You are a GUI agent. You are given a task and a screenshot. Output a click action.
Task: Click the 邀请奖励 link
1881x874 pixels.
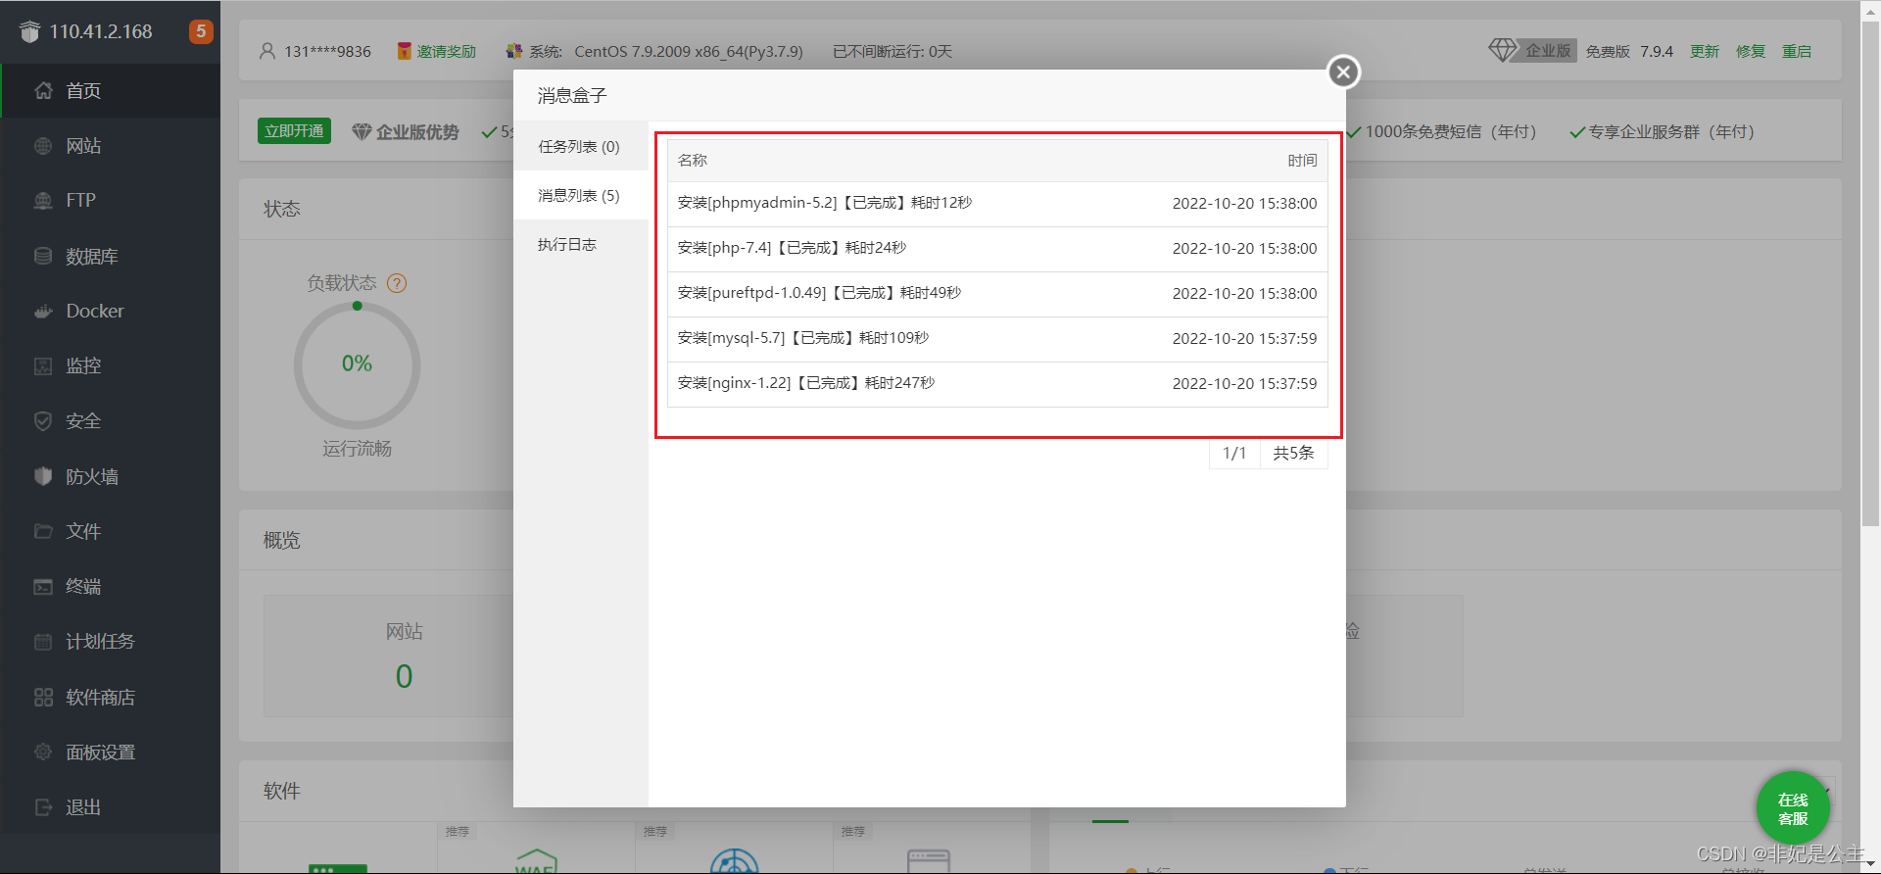pos(446,51)
